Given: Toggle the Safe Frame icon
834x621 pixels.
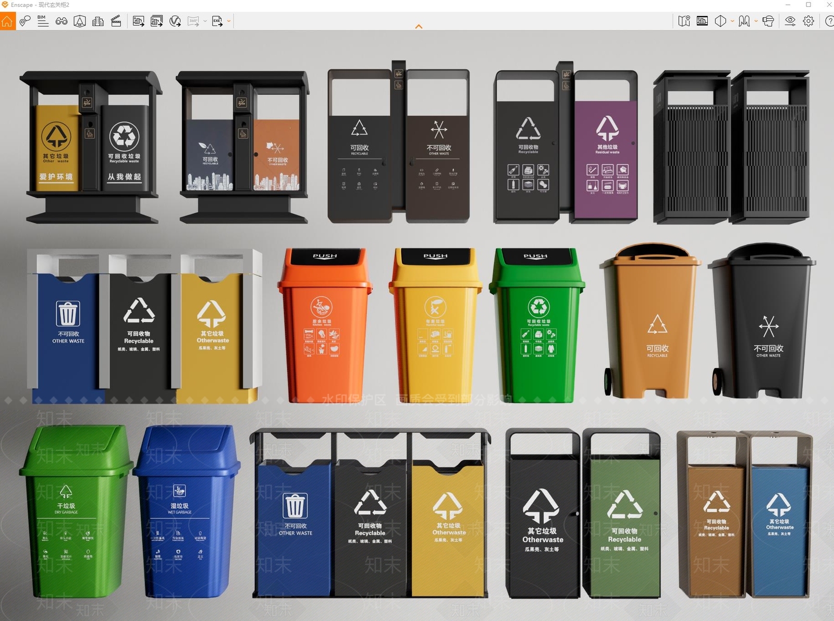Looking at the screenshot, I should pos(703,21).
